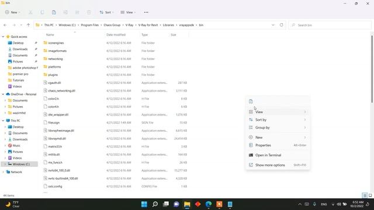
Task: Open Downloads under Quick access
Action: (x=20, y=49)
